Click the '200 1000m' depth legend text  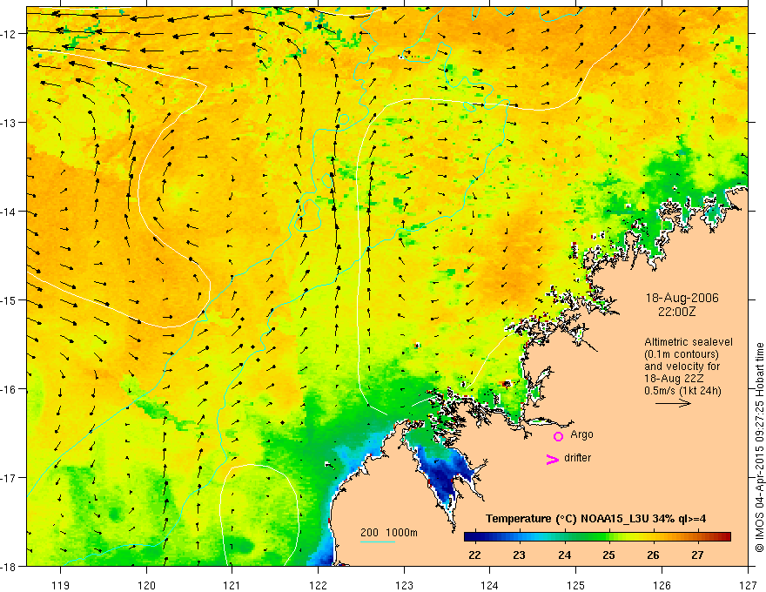389,533
